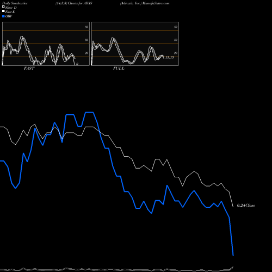Click the 80 axis label in FULL chart

click(x=176, y=27)
